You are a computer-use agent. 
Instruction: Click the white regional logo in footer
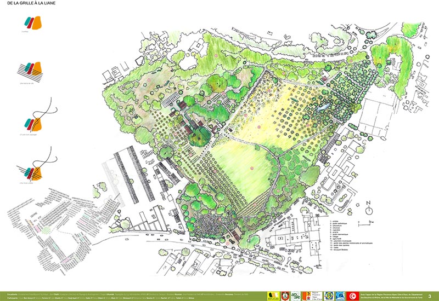(x=314, y=296)
